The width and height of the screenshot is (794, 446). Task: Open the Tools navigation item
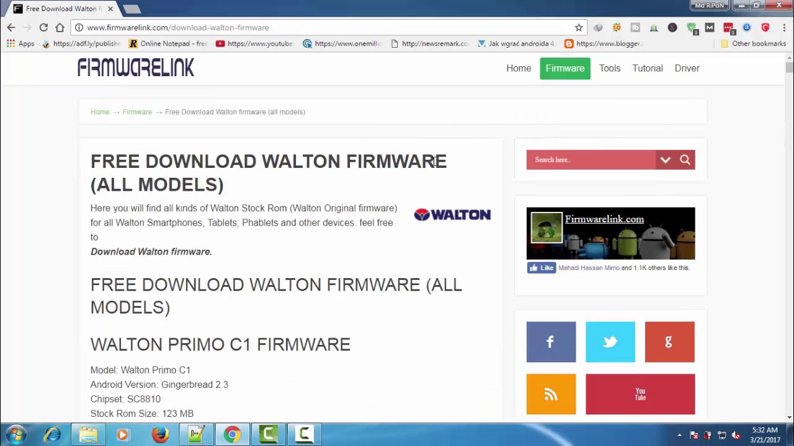tap(610, 68)
